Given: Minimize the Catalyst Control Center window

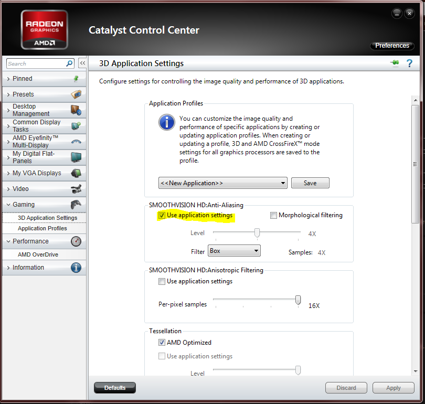Looking at the screenshot, I should pyautogui.click(x=397, y=13).
